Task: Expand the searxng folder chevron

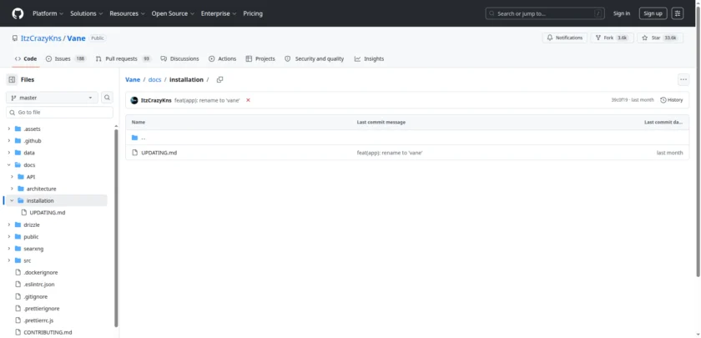Action: pos(9,249)
